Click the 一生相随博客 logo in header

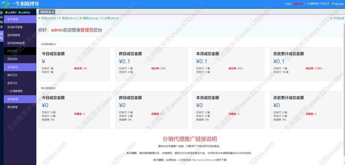click(x=20, y=4)
